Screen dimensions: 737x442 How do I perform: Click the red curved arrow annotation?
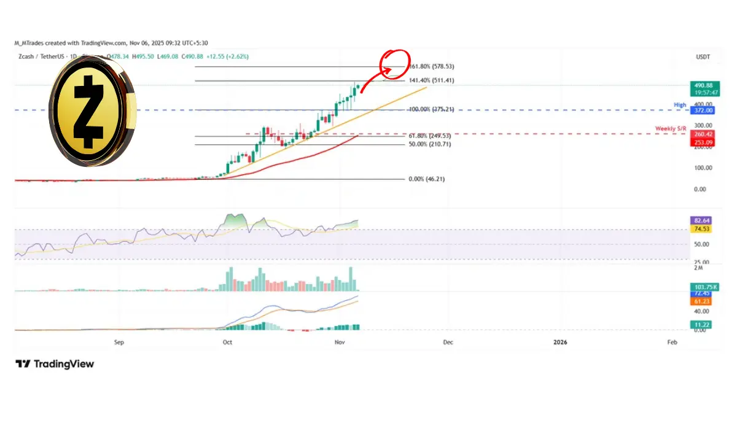pyautogui.click(x=375, y=83)
